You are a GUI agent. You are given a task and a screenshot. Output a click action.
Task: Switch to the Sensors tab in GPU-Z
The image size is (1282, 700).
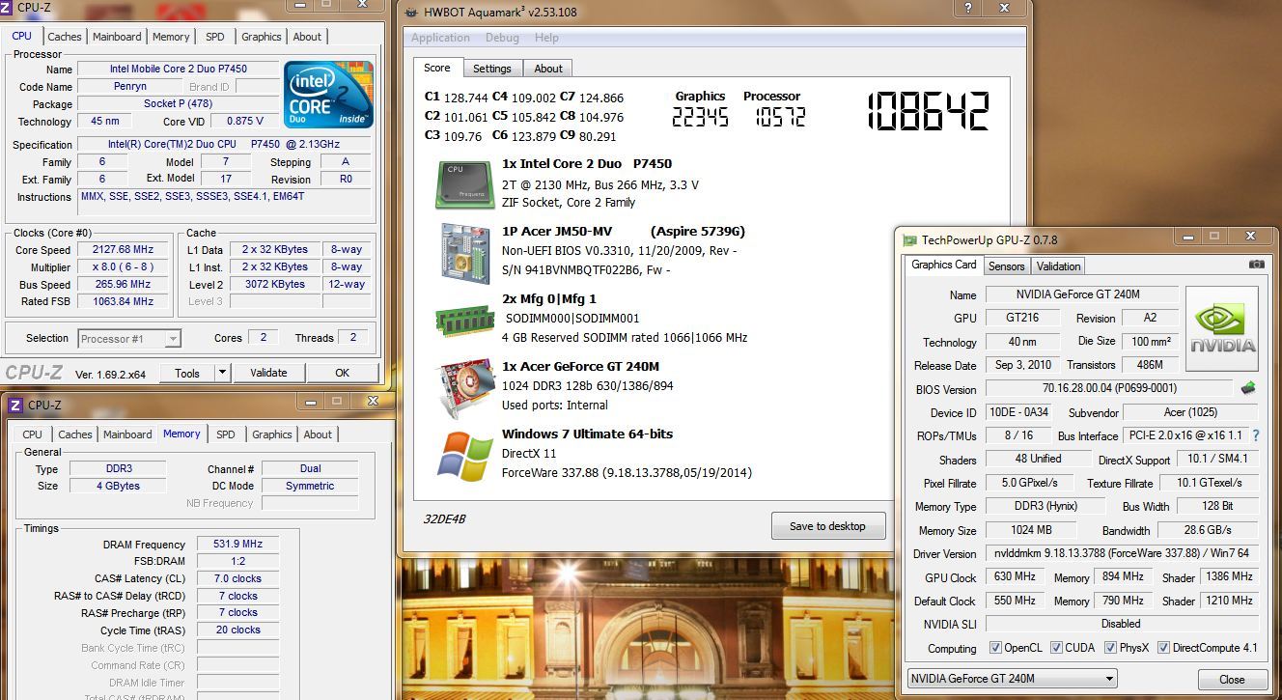coord(1007,266)
